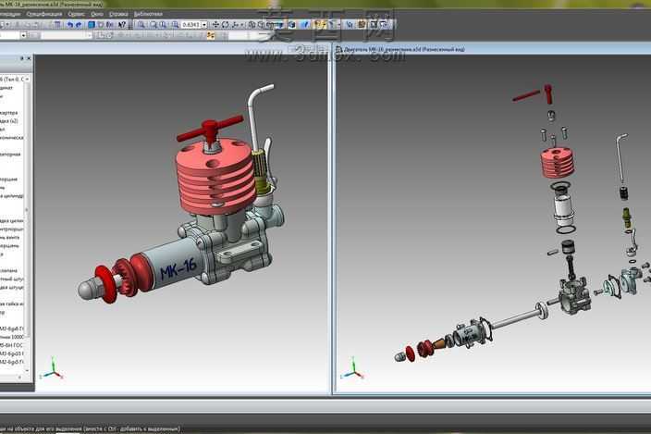Screen dimensions: 651x434
Task: Open the first dropdown in second toolbar row
Action: point(23,36)
